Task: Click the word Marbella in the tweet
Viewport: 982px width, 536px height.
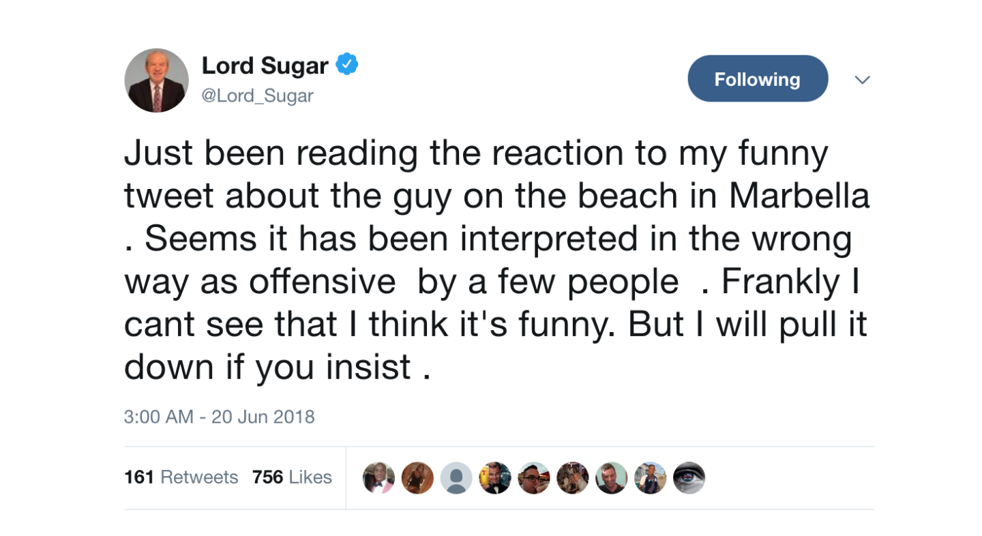Action: pos(799,196)
